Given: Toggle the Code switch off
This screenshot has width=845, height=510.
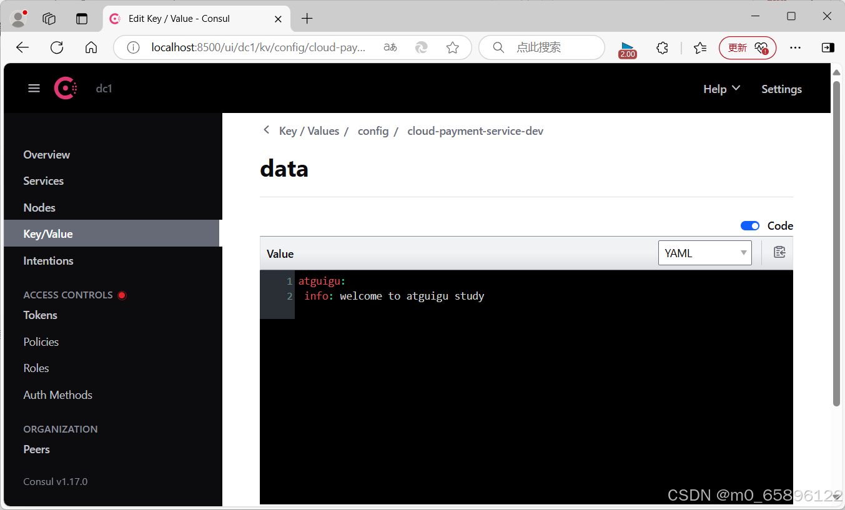Looking at the screenshot, I should point(750,226).
